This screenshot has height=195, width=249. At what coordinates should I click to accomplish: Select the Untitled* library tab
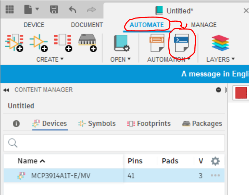coord(174,11)
